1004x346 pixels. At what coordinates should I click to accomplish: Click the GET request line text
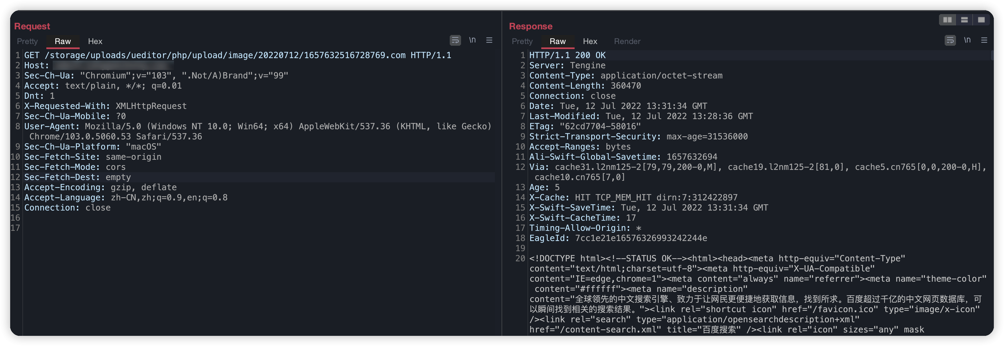[238, 55]
